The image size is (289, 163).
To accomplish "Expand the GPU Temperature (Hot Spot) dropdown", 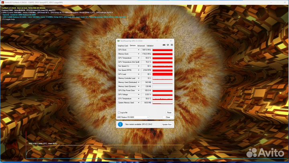I will click(x=138, y=62).
